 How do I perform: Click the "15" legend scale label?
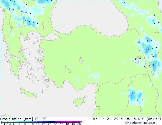tap(38, 124)
